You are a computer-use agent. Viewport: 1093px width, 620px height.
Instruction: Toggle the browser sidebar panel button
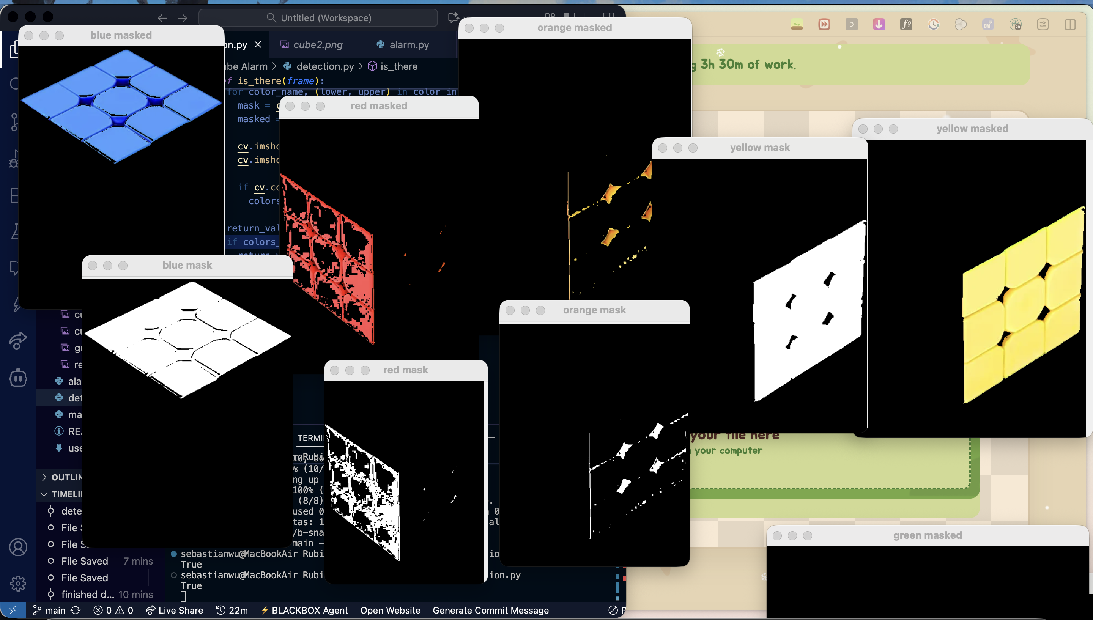pyautogui.click(x=1069, y=25)
